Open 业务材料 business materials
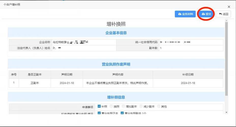The width and height of the screenshot is (236, 127). pyautogui.click(x=185, y=14)
